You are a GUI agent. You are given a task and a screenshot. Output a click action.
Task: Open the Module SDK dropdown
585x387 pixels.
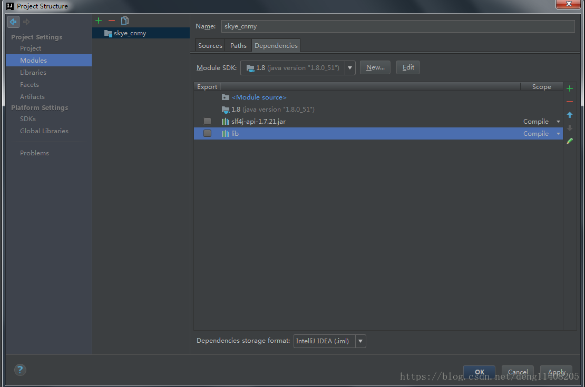pyautogui.click(x=350, y=68)
